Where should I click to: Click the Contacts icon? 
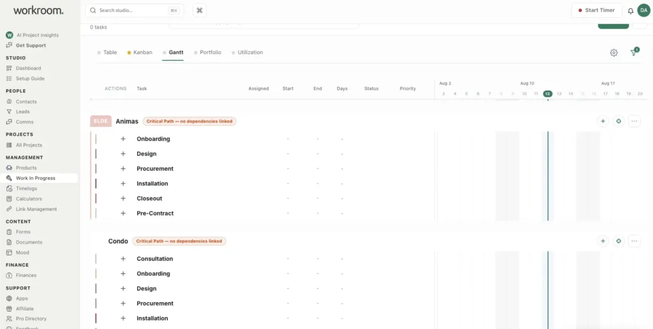(x=9, y=101)
